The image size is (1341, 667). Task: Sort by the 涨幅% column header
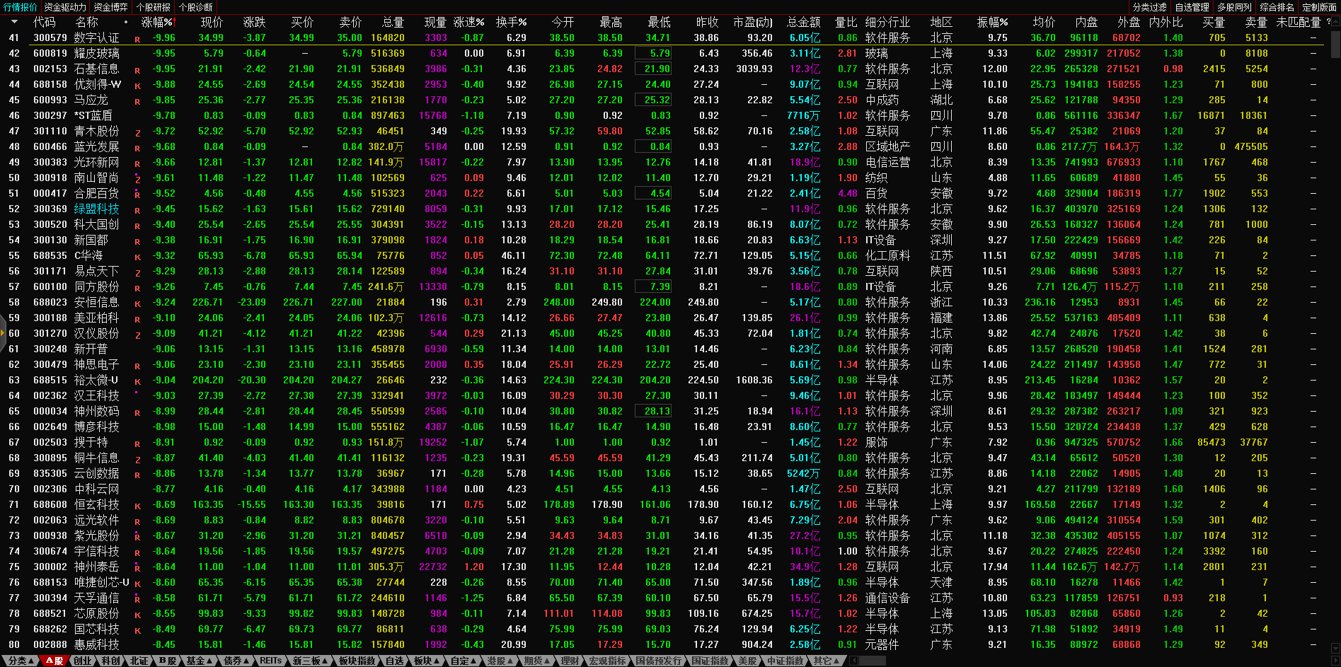[157, 23]
